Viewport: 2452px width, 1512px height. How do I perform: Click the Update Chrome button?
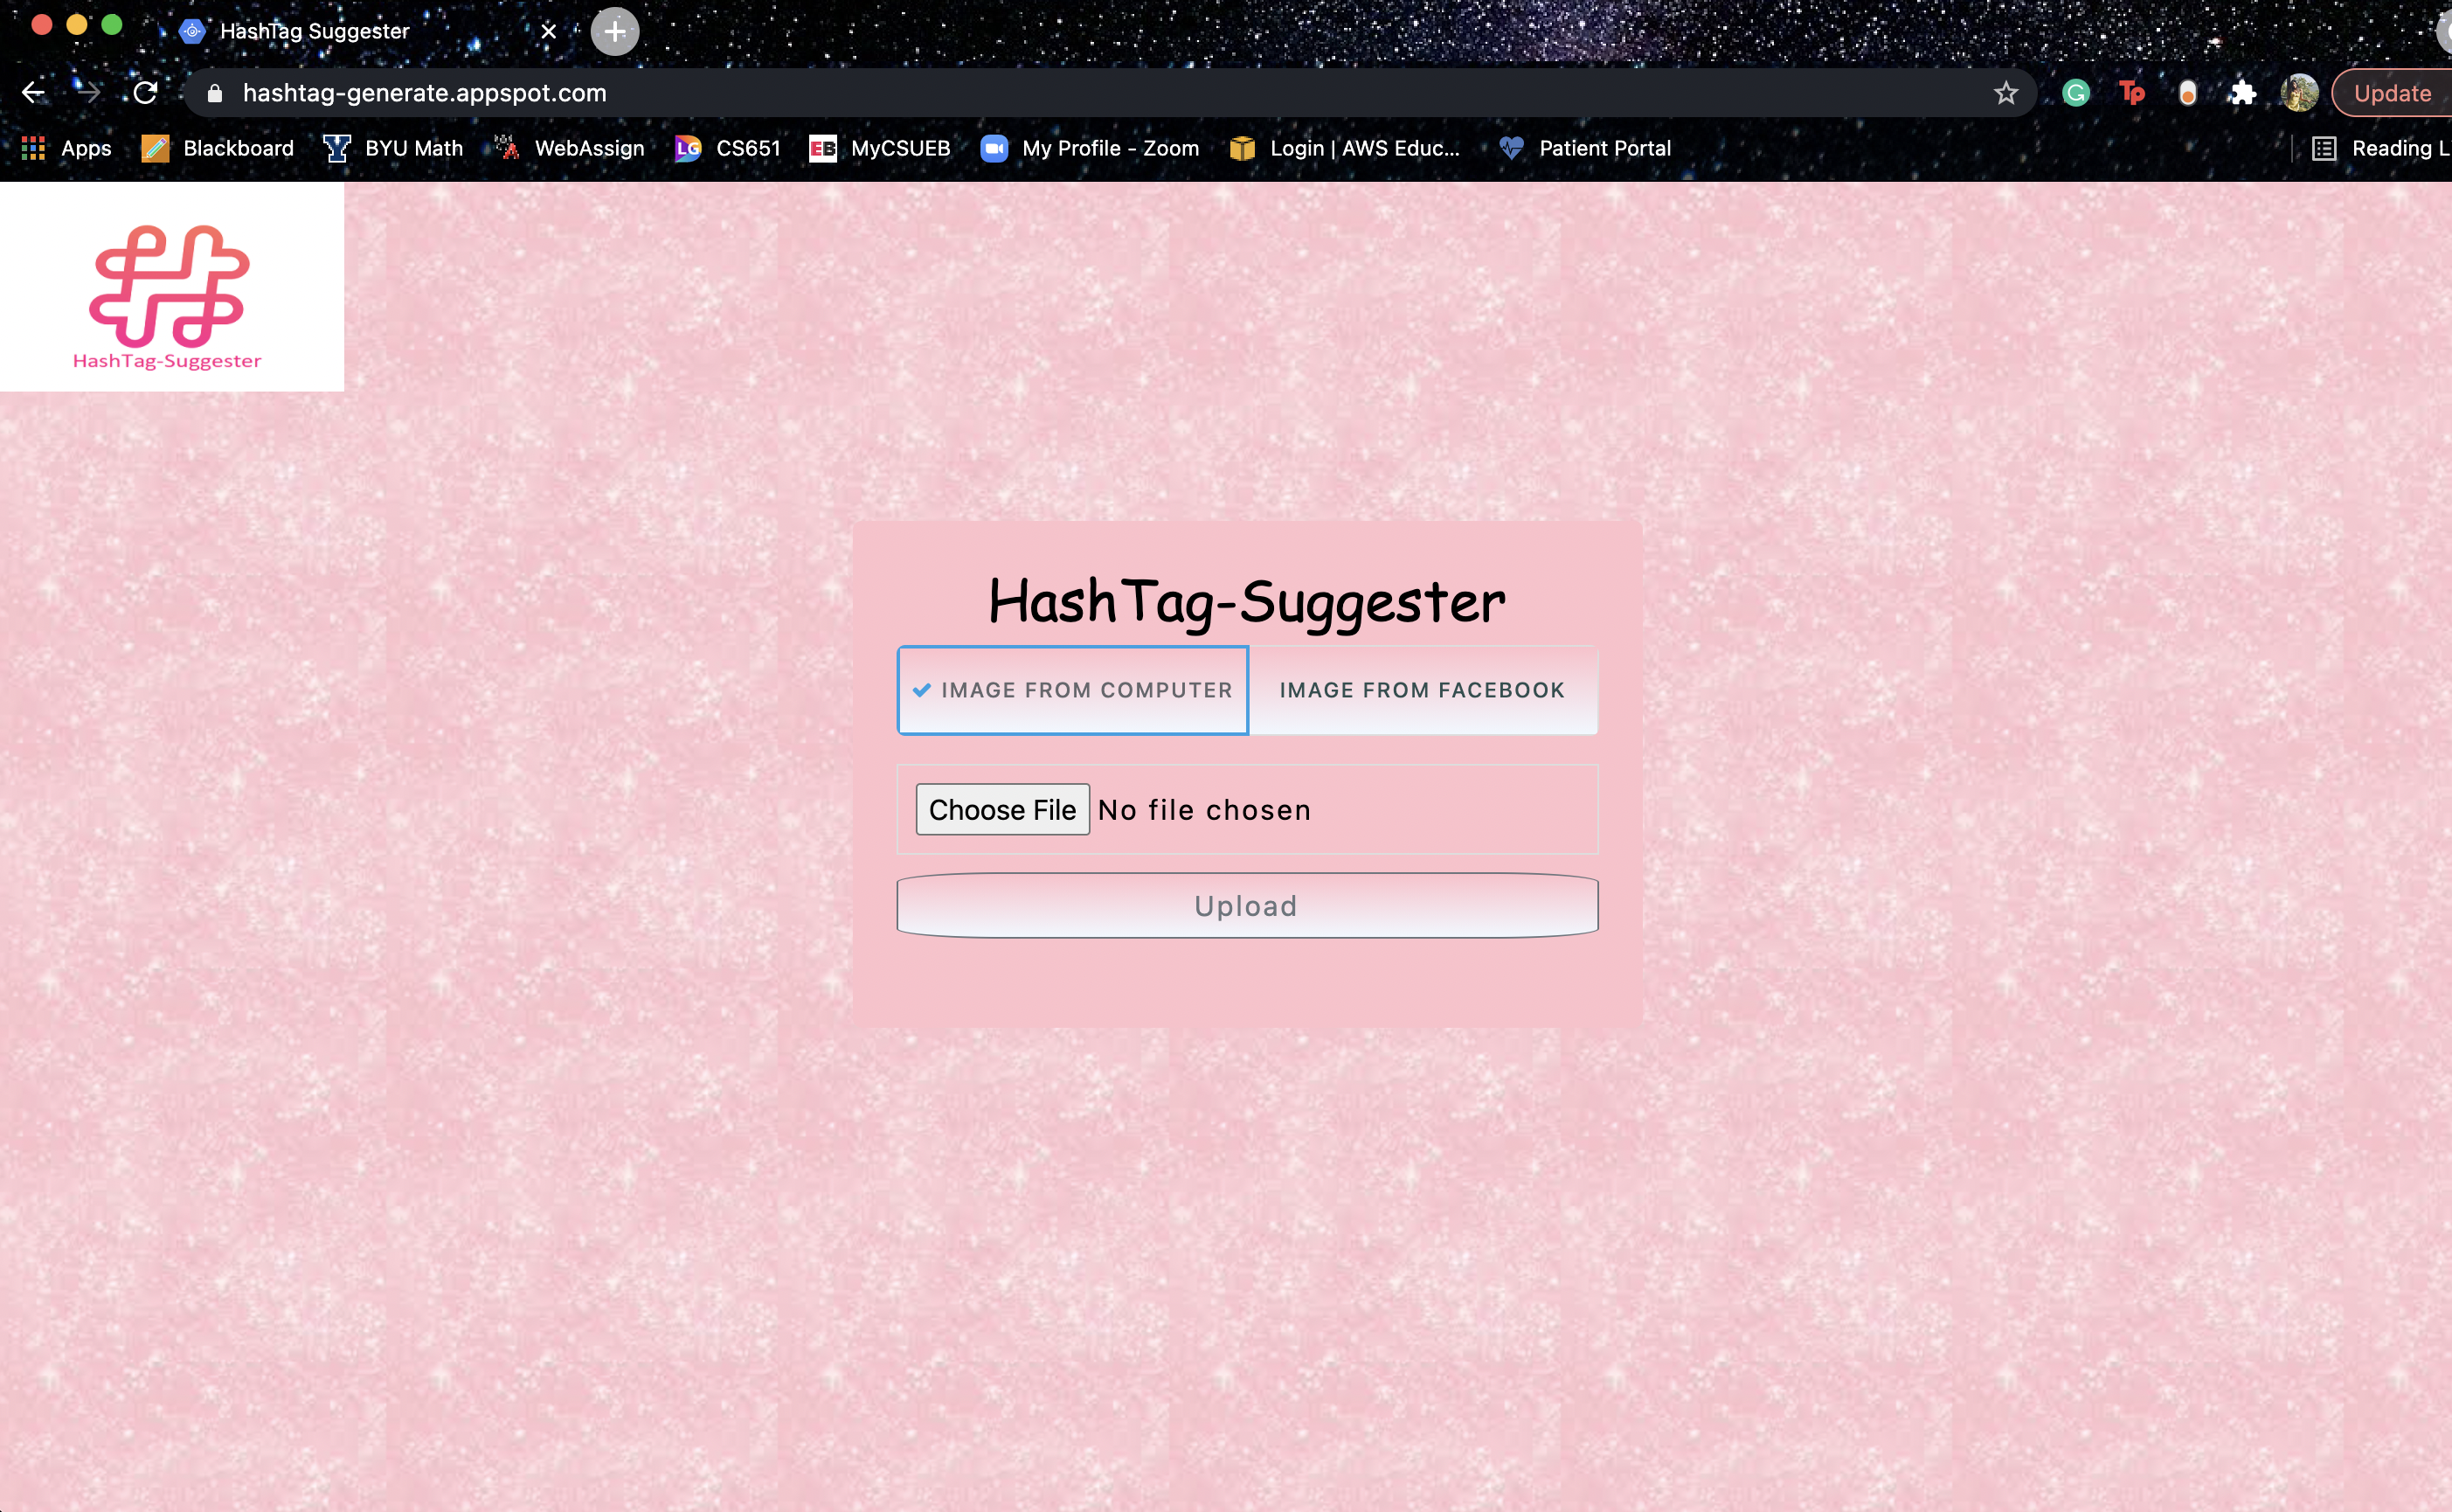pyautogui.click(x=2391, y=93)
